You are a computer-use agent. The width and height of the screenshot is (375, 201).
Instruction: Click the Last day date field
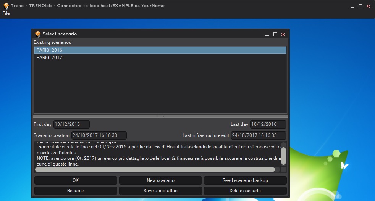click(268, 124)
